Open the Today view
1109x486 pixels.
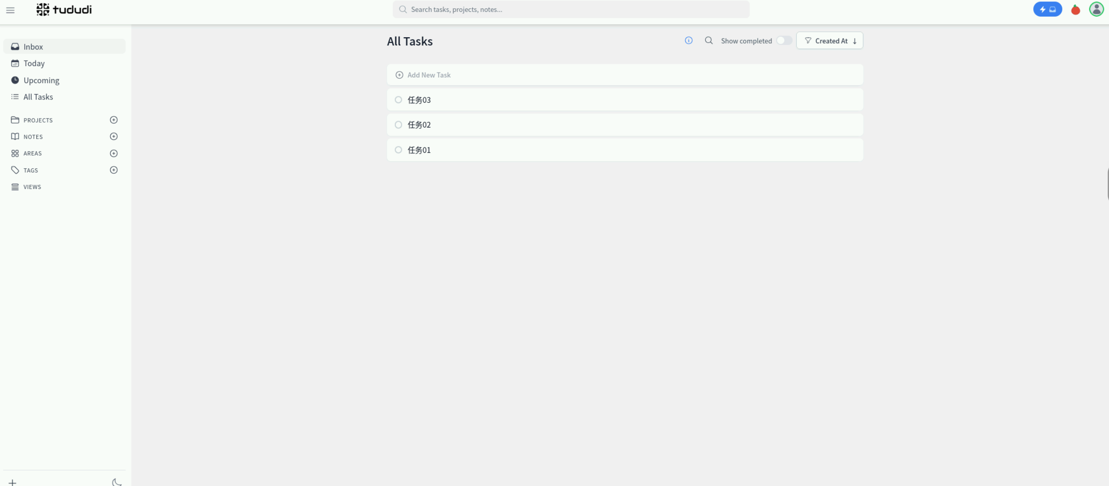coord(64,63)
